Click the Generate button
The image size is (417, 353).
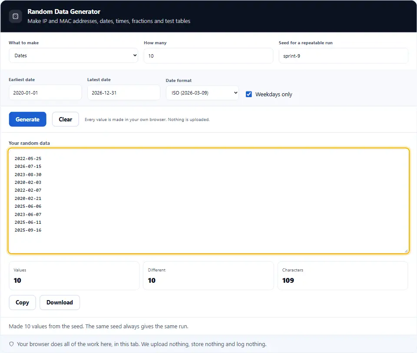[x=28, y=119]
